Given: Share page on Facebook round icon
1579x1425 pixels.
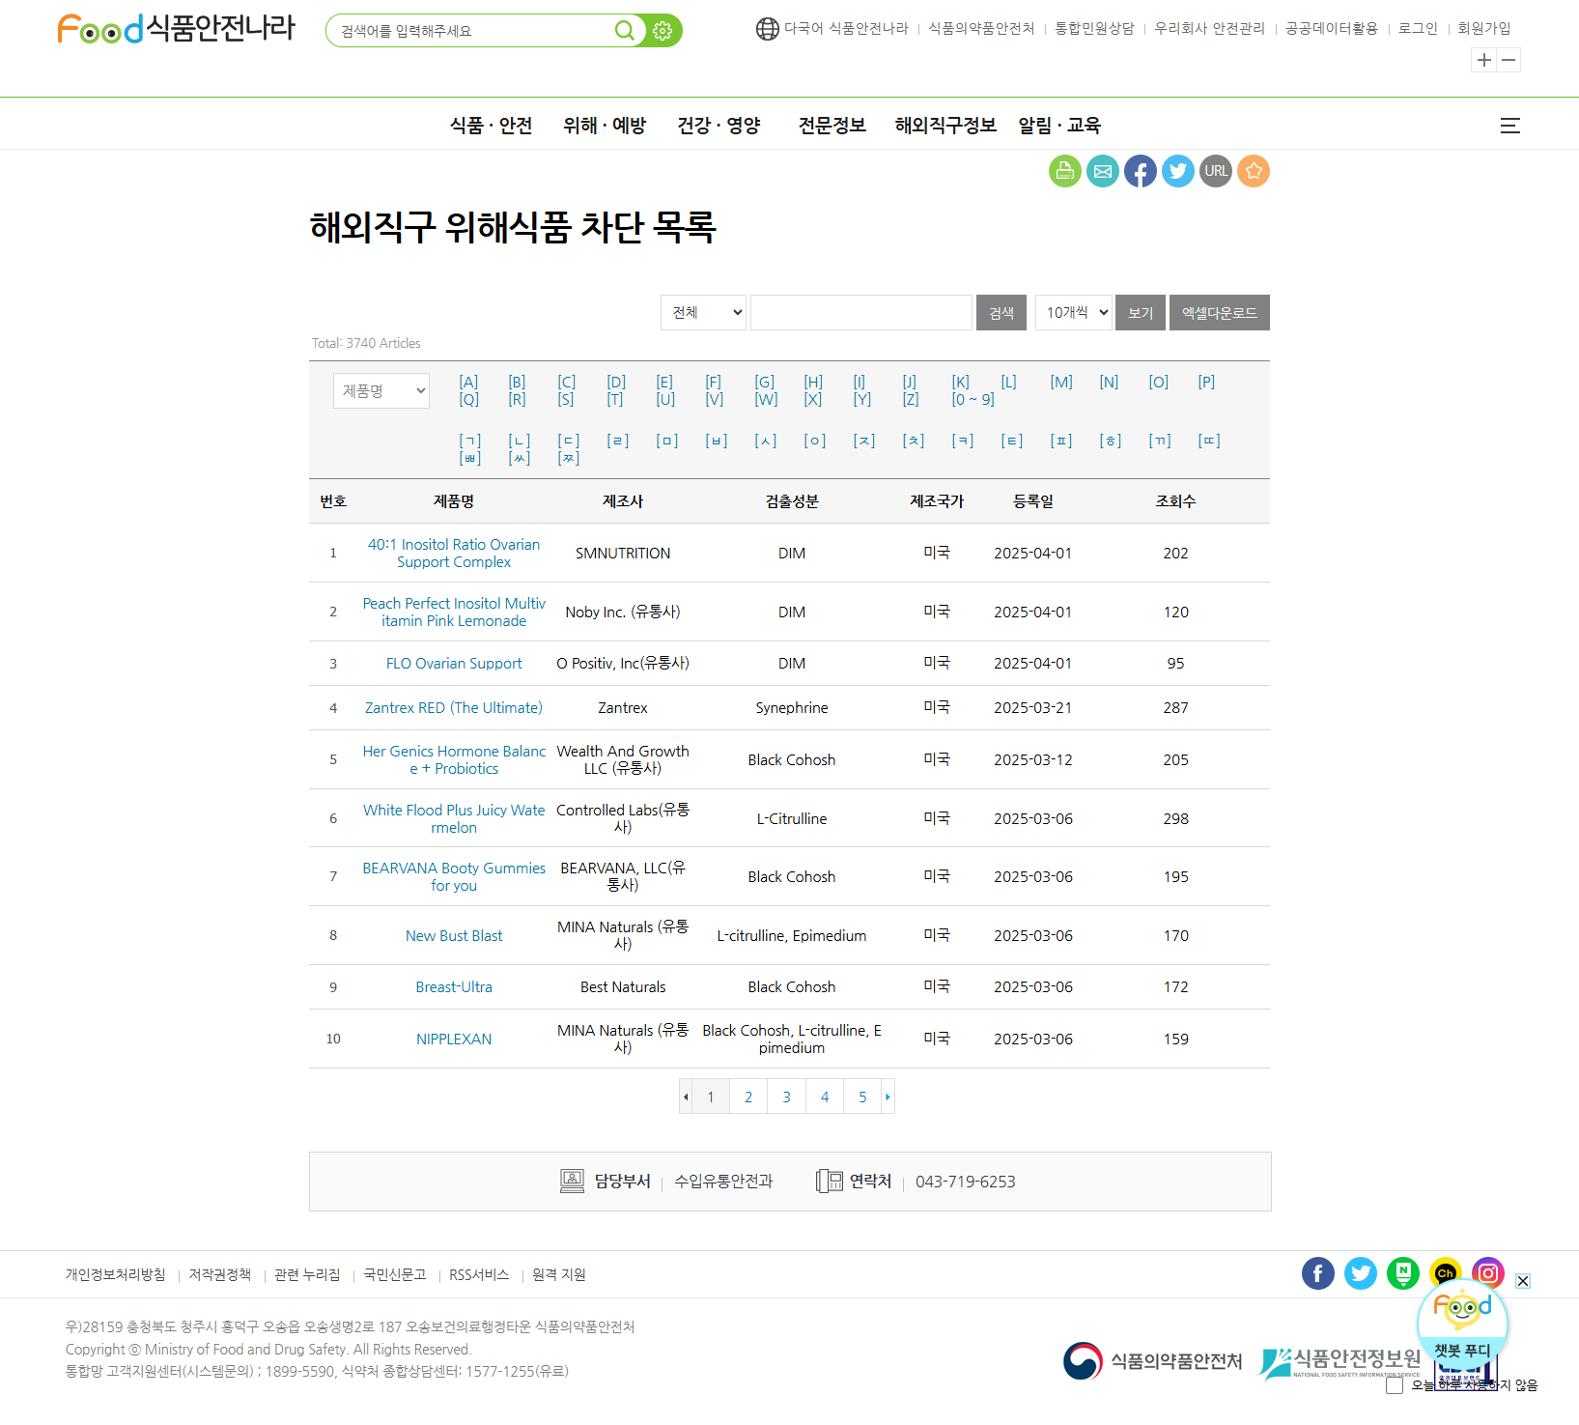Looking at the screenshot, I should [1140, 171].
